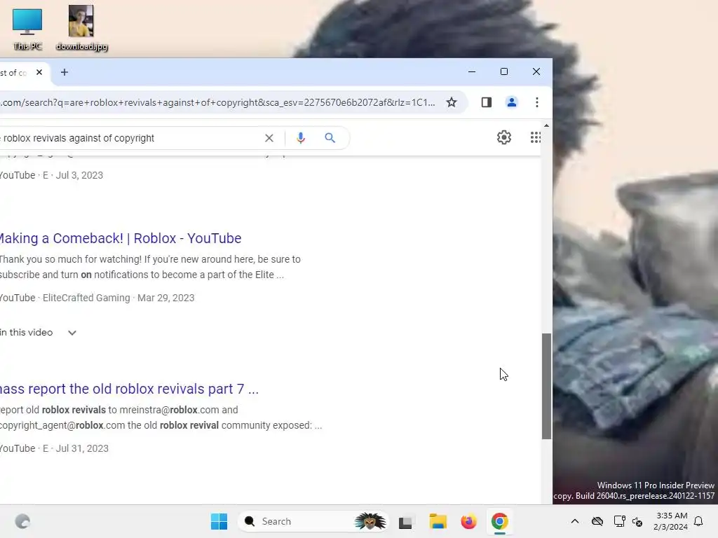This screenshot has height=538, width=718.
Task: Click Google search text field
Action: tap(130, 138)
